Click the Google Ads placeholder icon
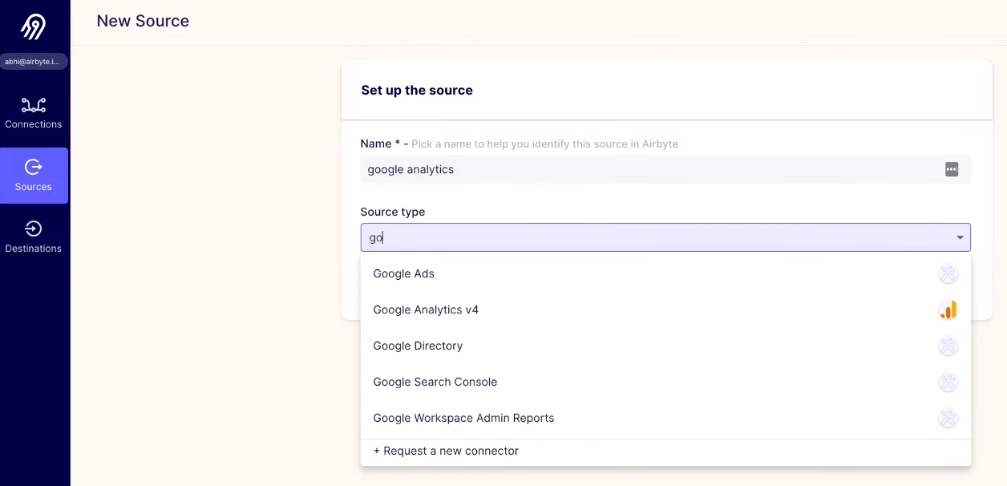This screenshot has height=486, width=1007. (948, 273)
